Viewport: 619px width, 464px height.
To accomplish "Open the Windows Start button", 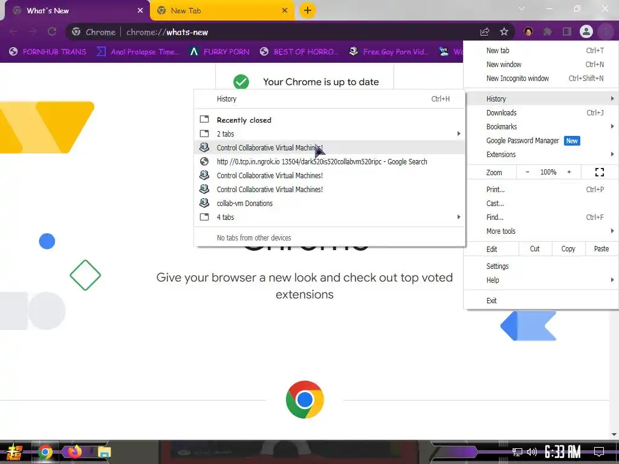I will (15, 452).
